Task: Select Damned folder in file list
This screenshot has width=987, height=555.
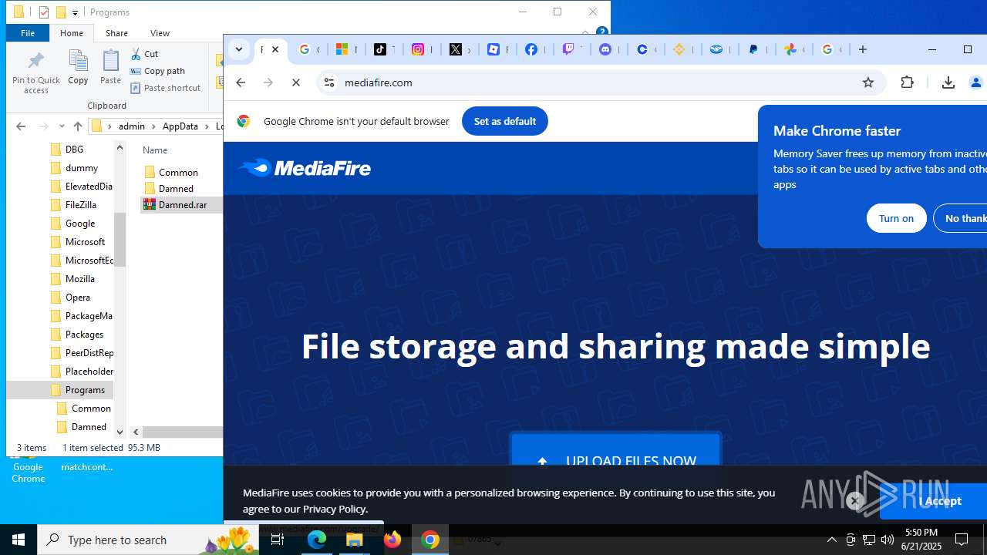Action: tap(176, 189)
